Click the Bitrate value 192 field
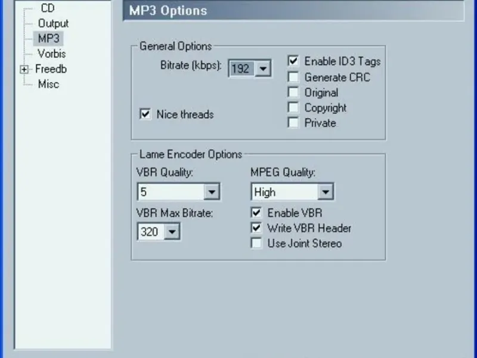 tap(241, 69)
